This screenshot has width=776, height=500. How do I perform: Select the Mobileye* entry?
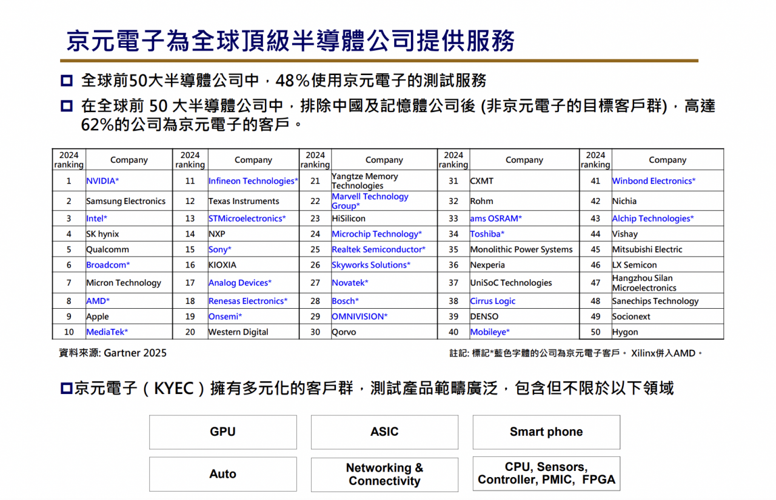[524, 332]
